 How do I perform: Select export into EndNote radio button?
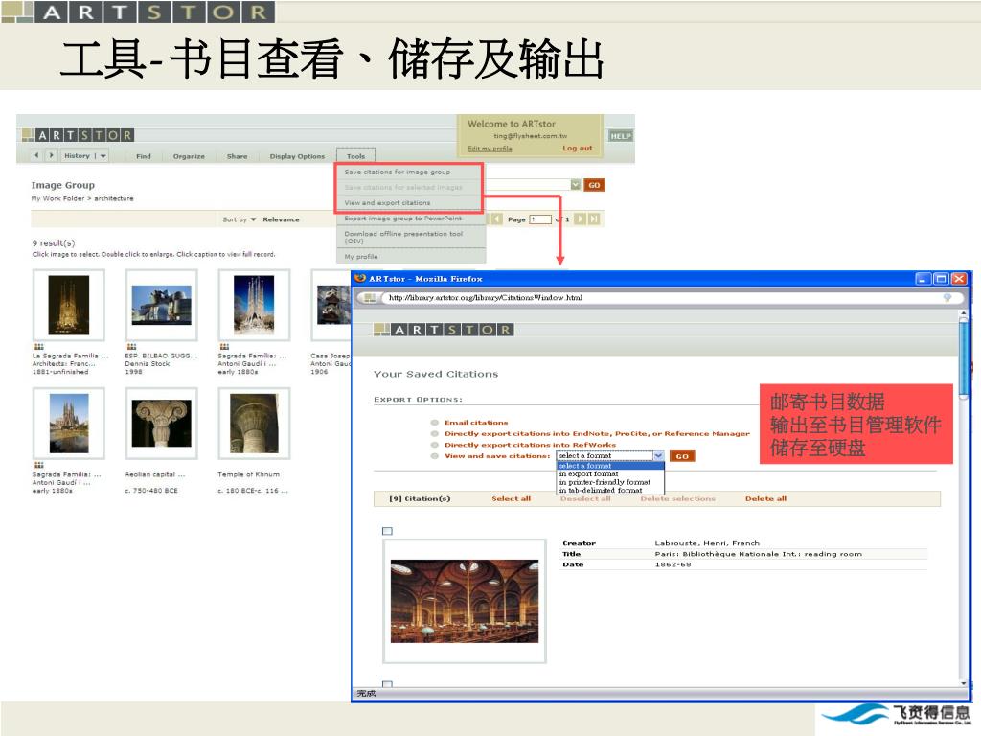pos(434,433)
